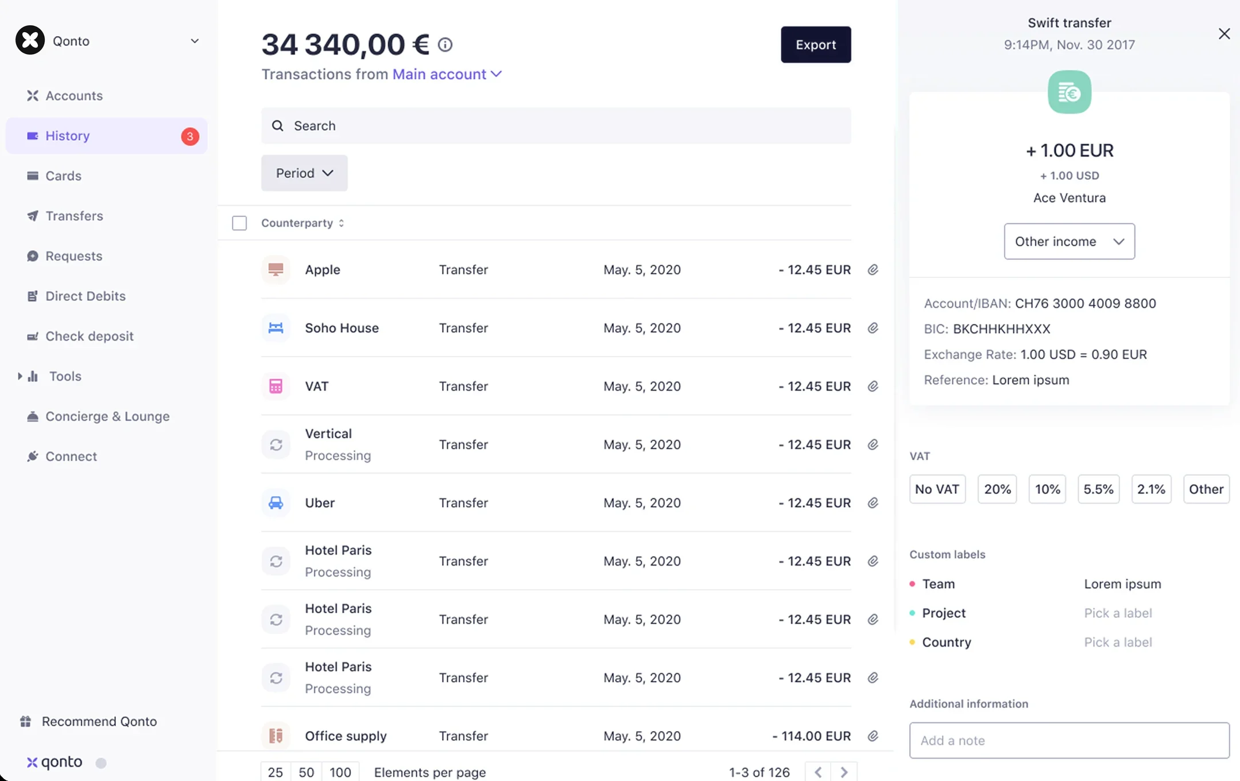This screenshot has width=1240, height=781.
Task: Click the processing icon of the Vertical transaction
Action: [276, 444]
